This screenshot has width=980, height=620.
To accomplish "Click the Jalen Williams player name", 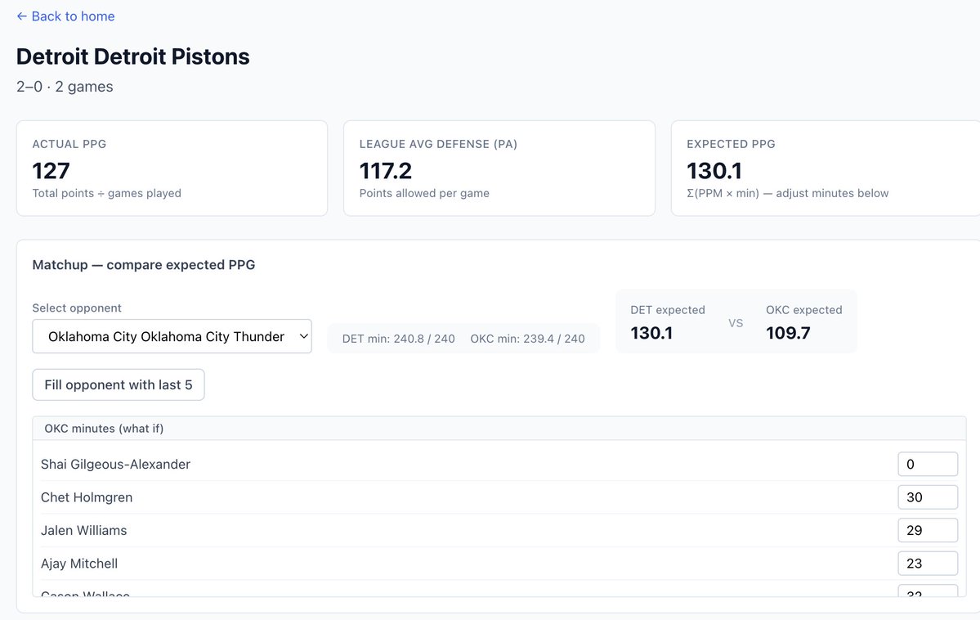I will (83, 531).
